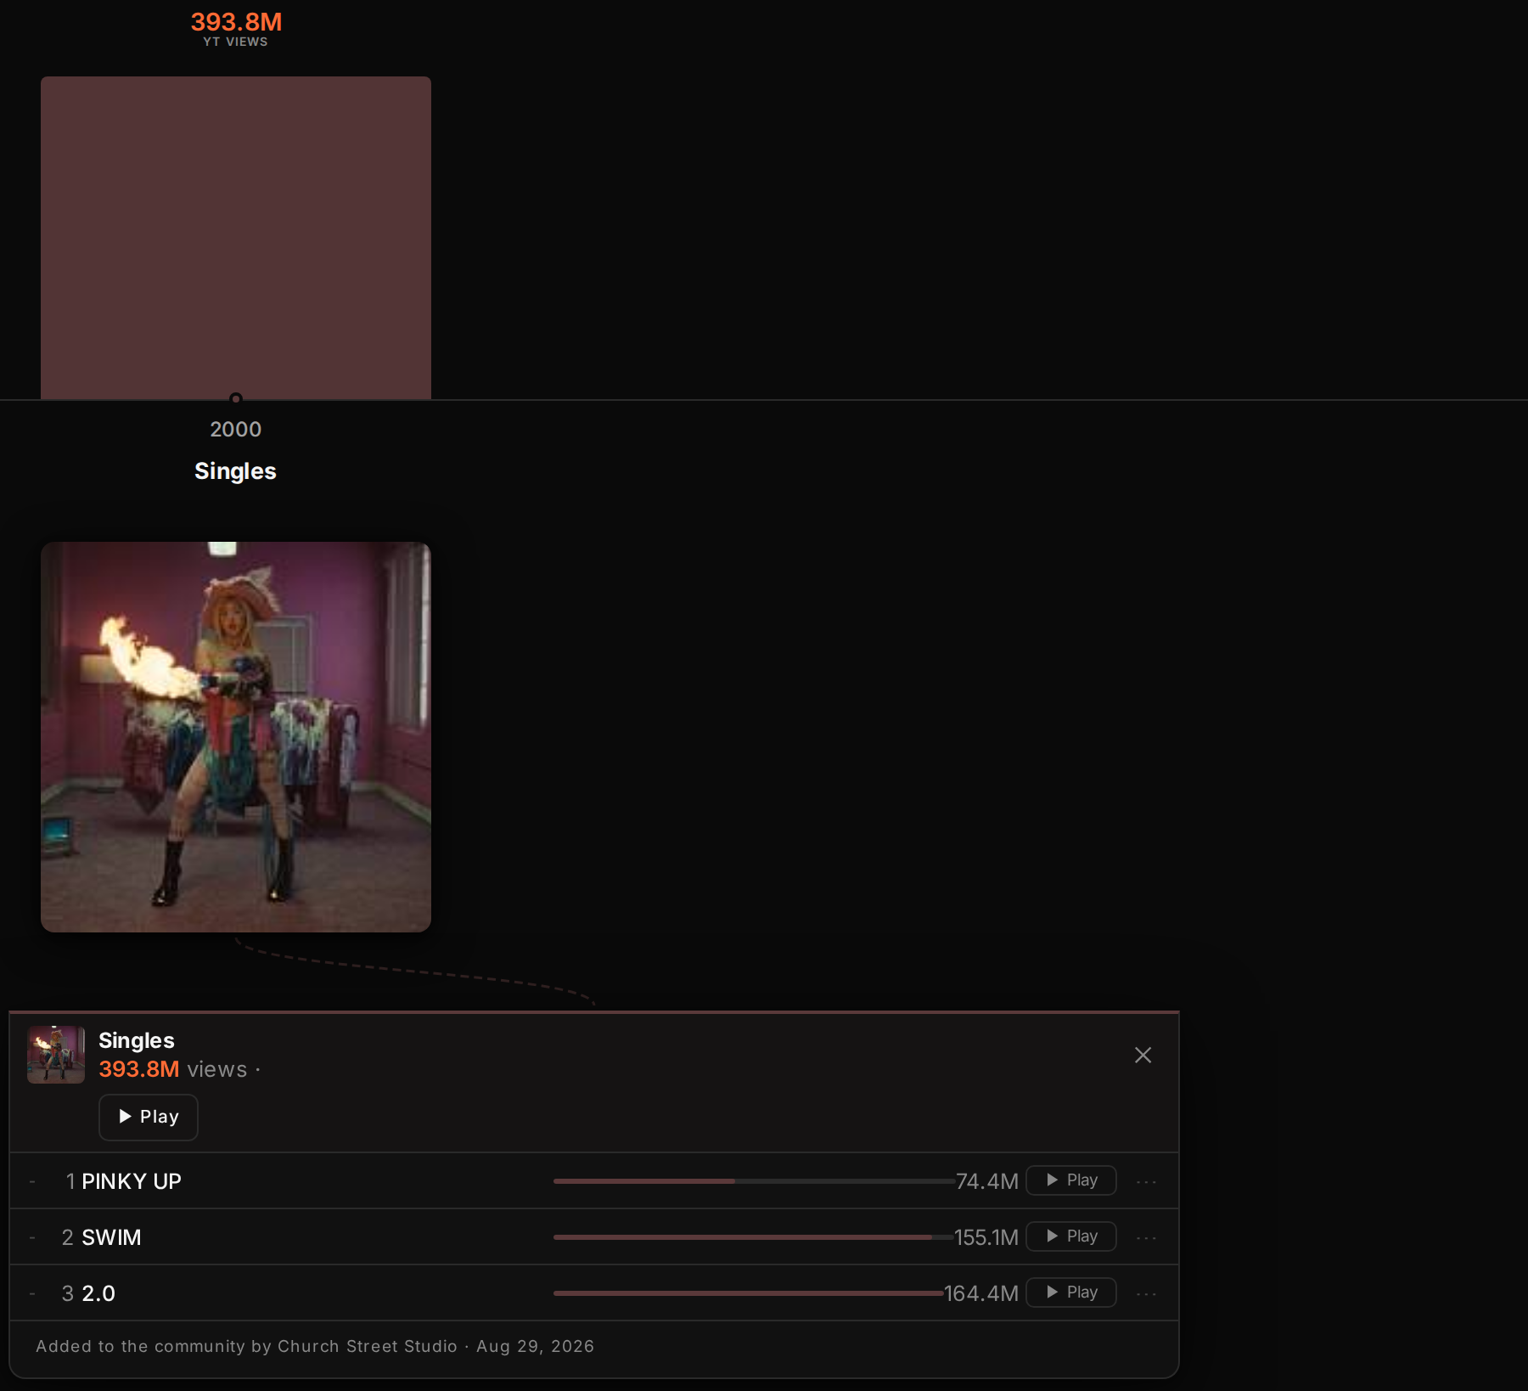Open more options for SWIM
This screenshot has width=1528, height=1391.
[x=1146, y=1237]
